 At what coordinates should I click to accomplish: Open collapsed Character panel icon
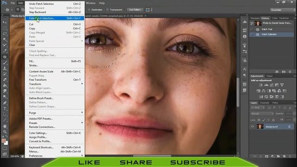pos(245,69)
